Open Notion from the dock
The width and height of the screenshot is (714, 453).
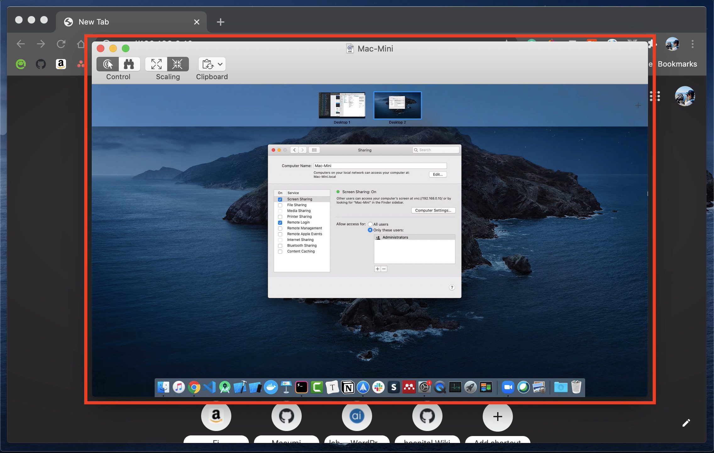click(x=348, y=387)
